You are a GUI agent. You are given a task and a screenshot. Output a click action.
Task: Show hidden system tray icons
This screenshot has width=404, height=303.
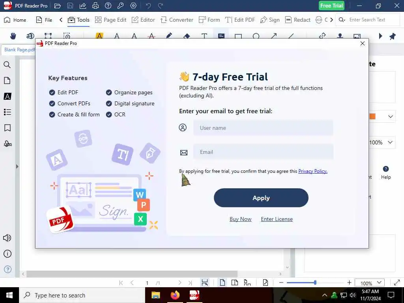(325, 295)
